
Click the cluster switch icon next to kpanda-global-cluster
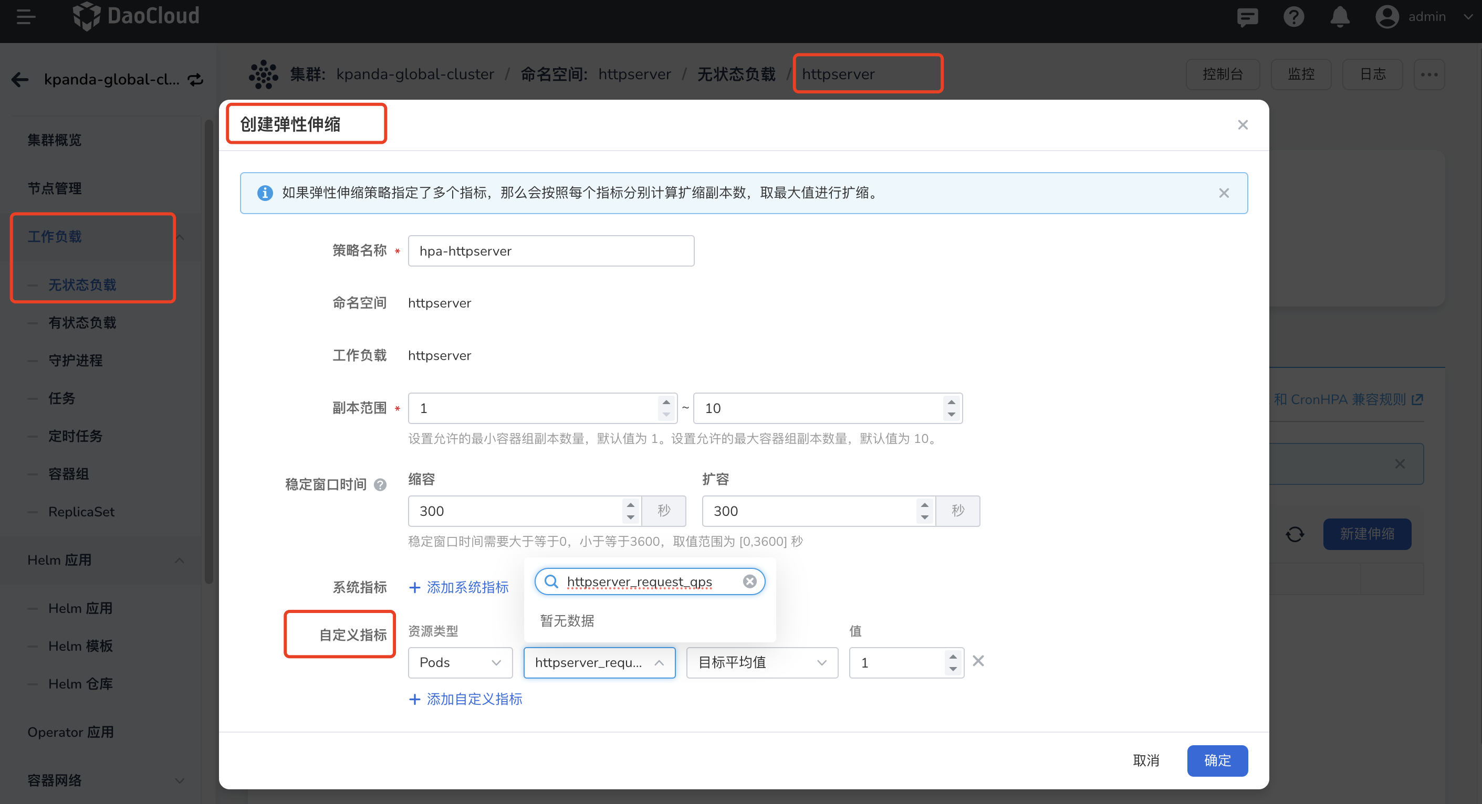(x=195, y=79)
